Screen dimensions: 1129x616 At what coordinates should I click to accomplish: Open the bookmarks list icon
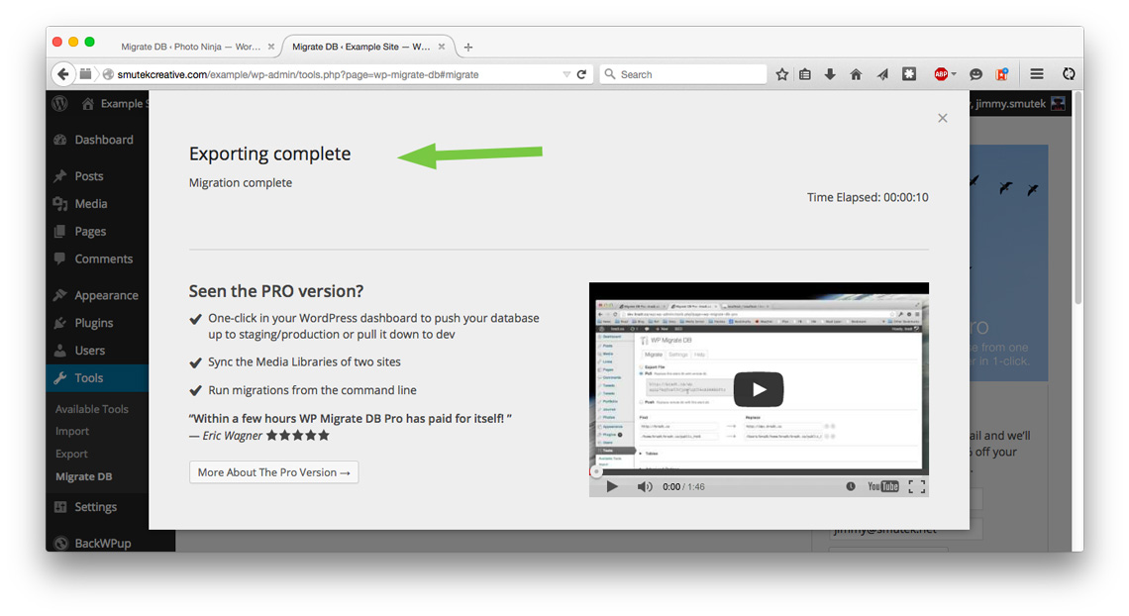805,74
